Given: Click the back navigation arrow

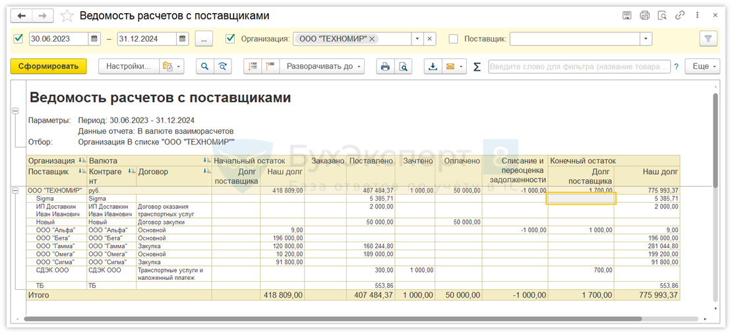Looking at the screenshot, I should click(x=22, y=16).
